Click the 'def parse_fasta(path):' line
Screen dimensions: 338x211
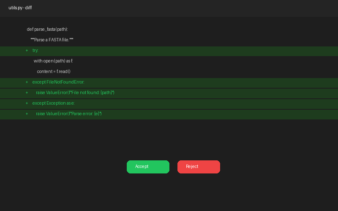[x=47, y=30]
